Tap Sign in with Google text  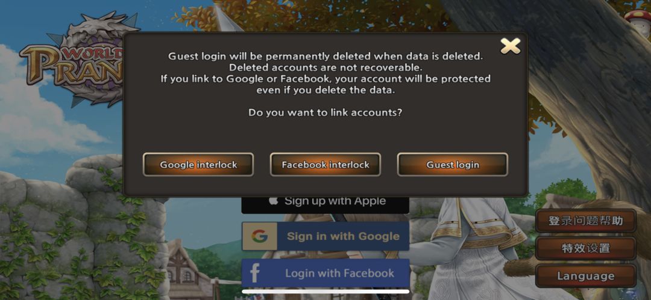tap(343, 236)
